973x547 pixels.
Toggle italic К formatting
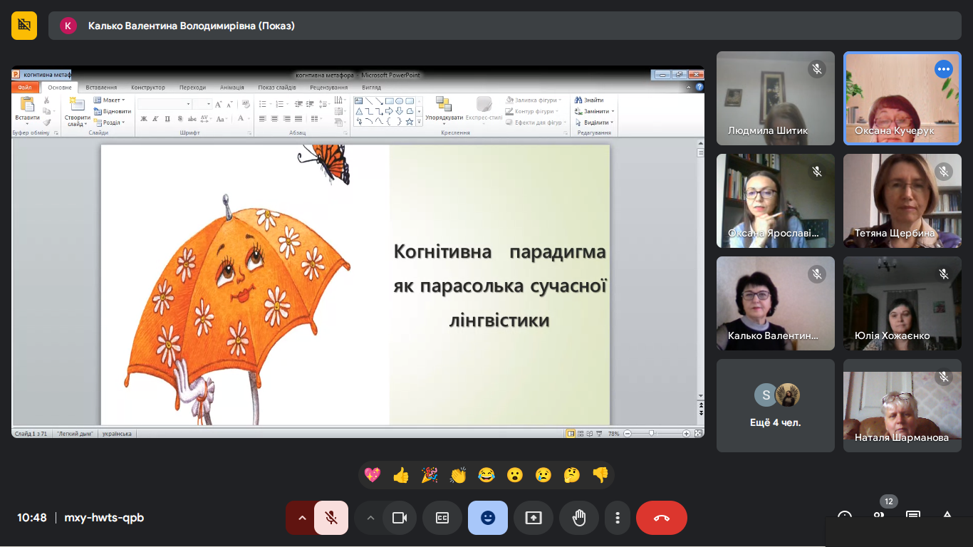pyautogui.click(x=155, y=119)
